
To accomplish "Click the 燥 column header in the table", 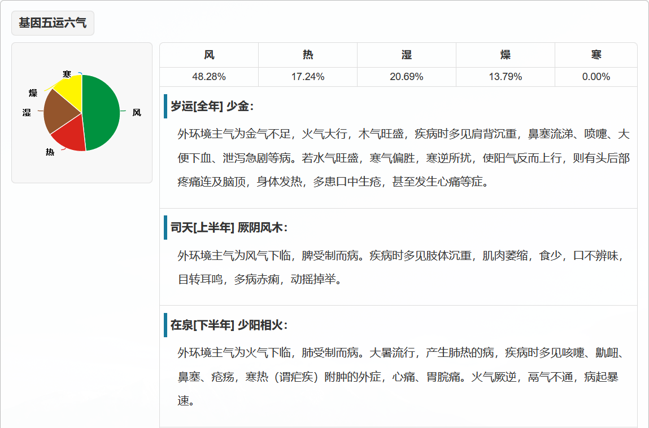I will click(x=506, y=55).
